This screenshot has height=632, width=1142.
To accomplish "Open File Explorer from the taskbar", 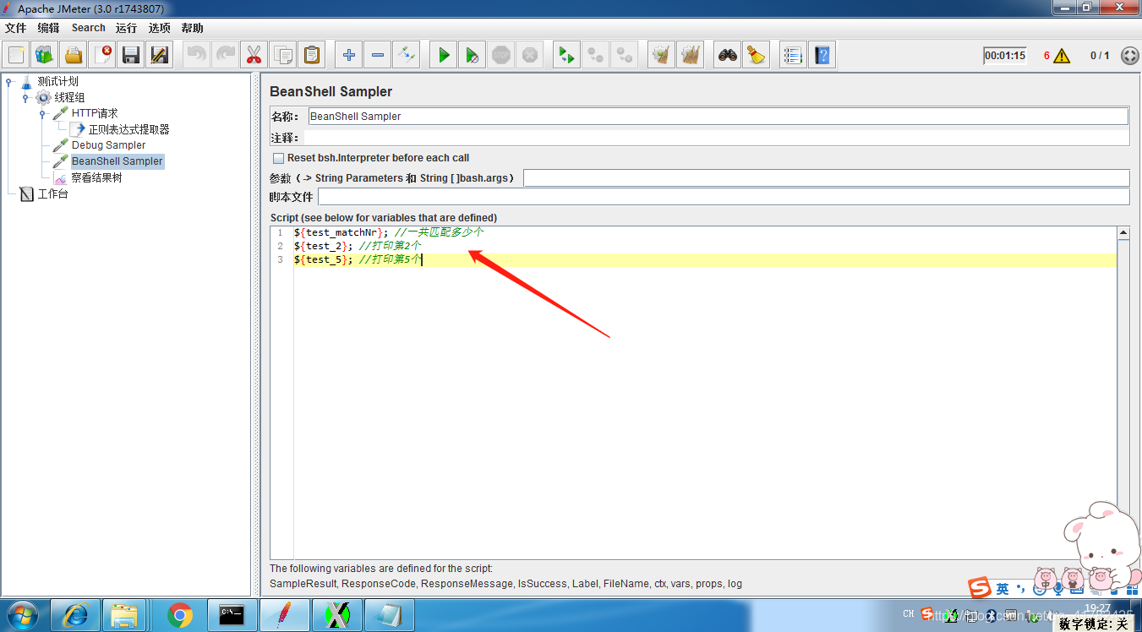I will click(125, 615).
